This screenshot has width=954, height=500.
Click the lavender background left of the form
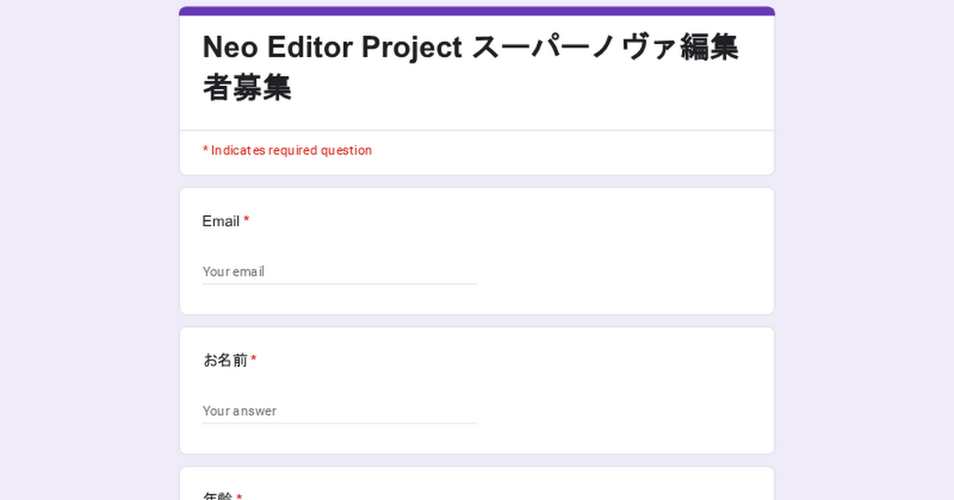click(87, 254)
